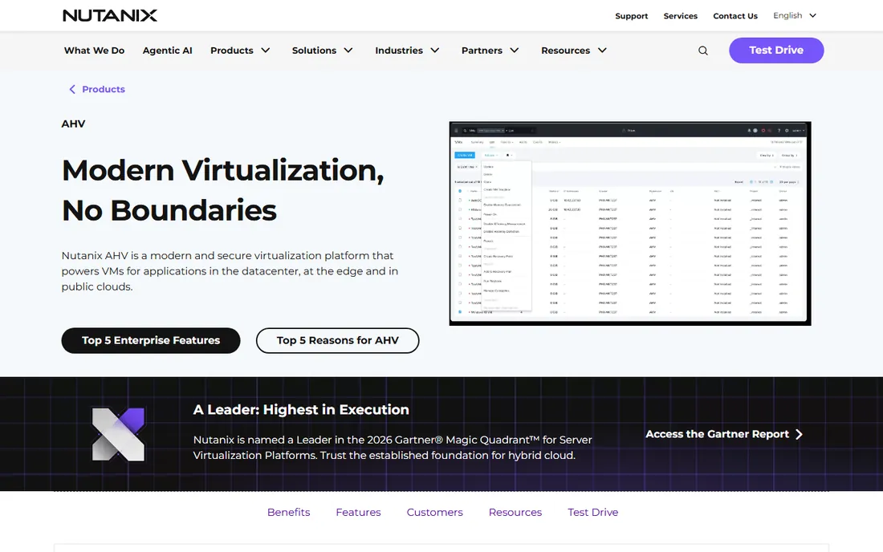This screenshot has width=883, height=552.
Task: Access the Gartner Report link
Action: (717, 434)
